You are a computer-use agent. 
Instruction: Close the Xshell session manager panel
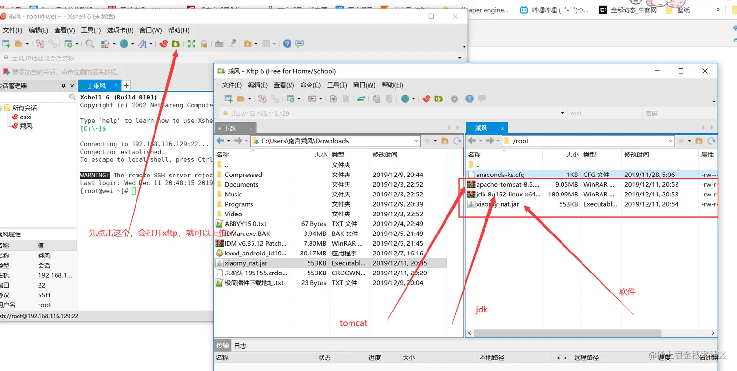pos(72,86)
